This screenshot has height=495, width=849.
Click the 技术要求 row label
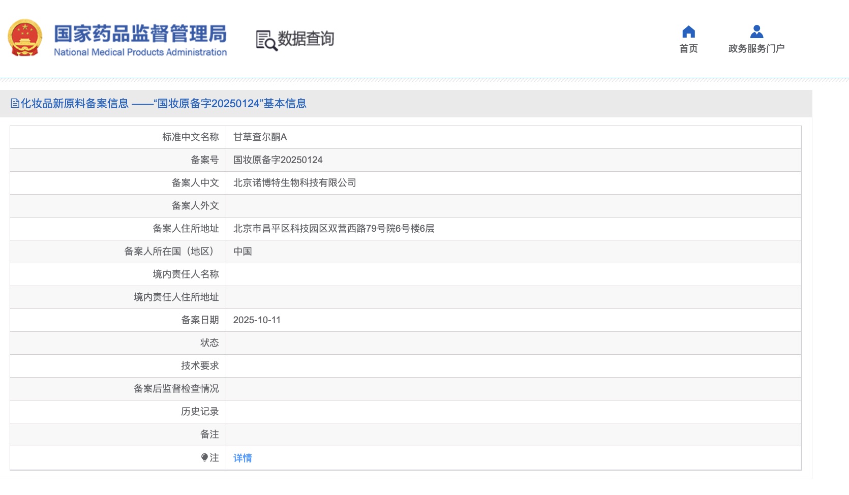(200, 366)
